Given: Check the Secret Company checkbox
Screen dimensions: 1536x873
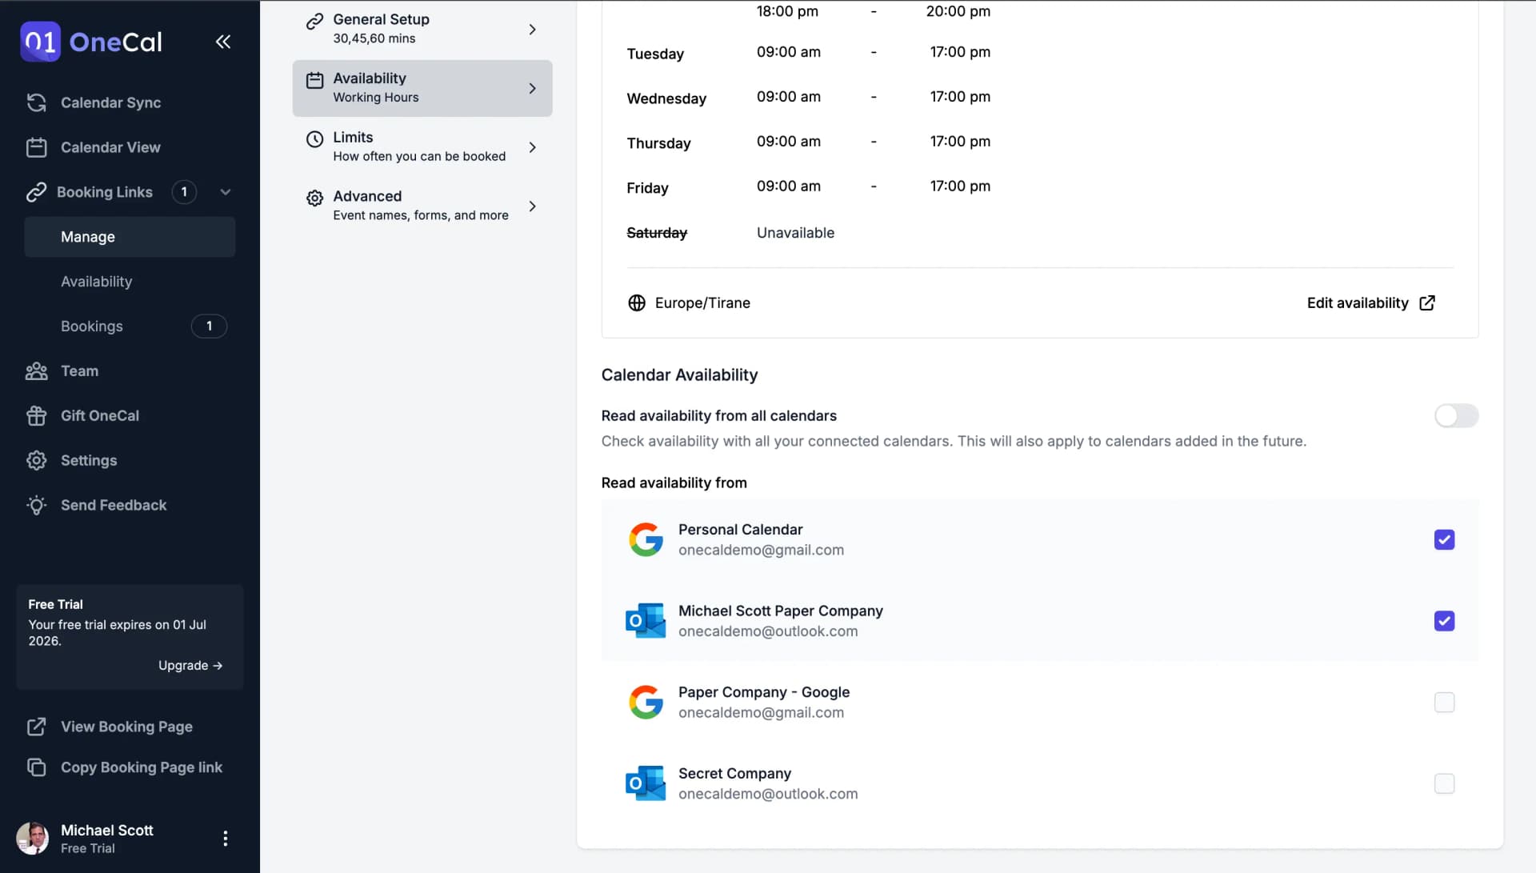Looking at the screenshot, I should coord(1444,783).
